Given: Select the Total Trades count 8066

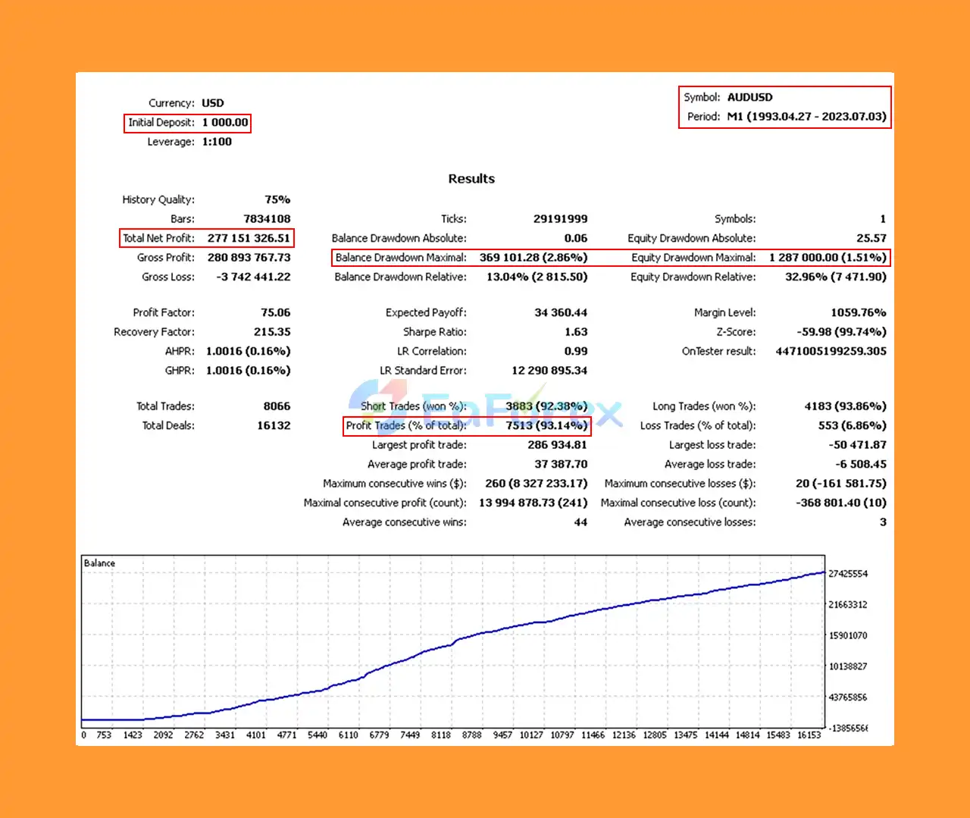Looking at the screenshot, I should [277, 406].
